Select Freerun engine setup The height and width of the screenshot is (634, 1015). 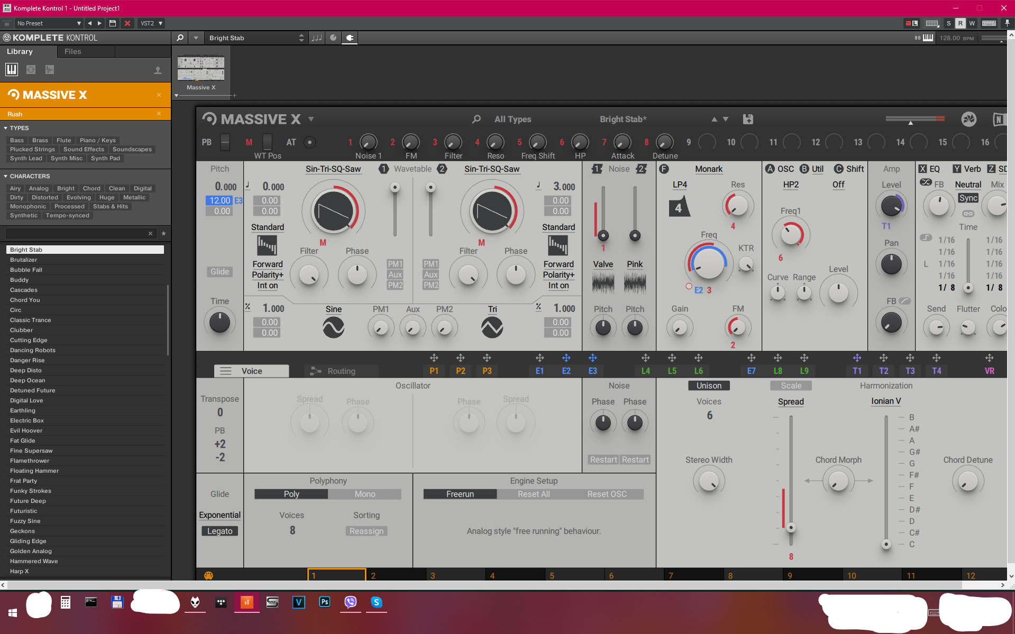pos(460,494)
